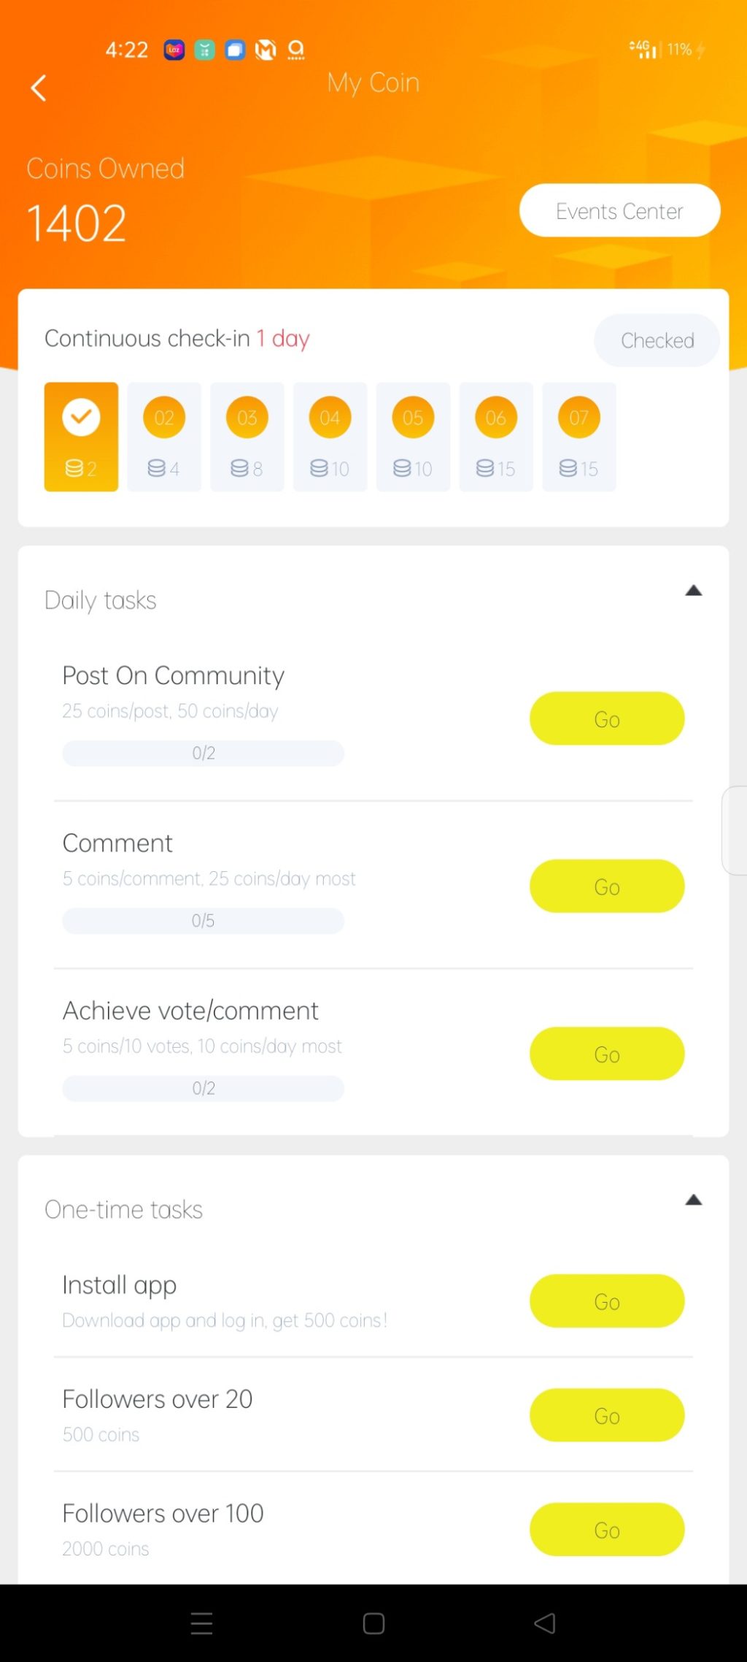Click the Post On Community progress bar
The image size is (747, 1662).
[x=204, y=753]
